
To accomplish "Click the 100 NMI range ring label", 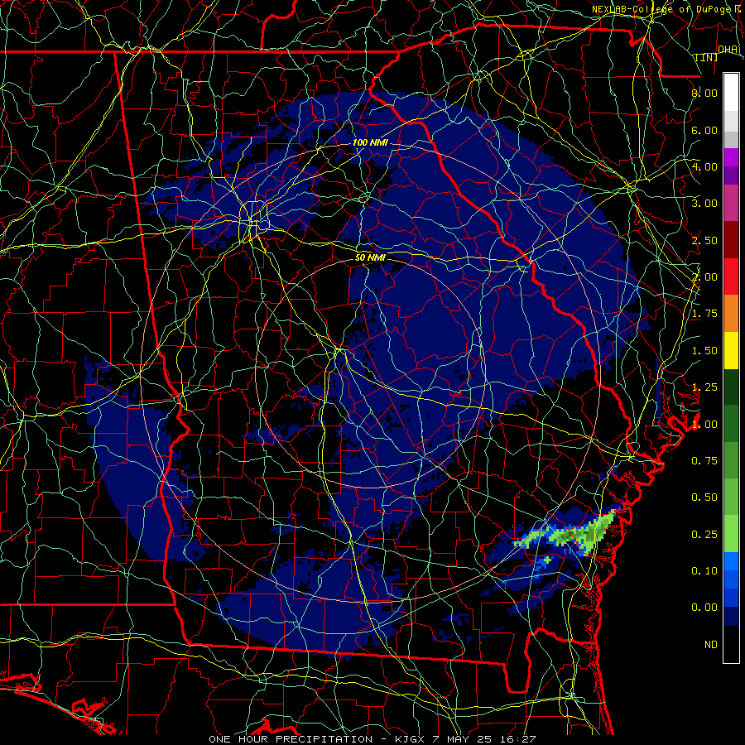I will (370, 142).
